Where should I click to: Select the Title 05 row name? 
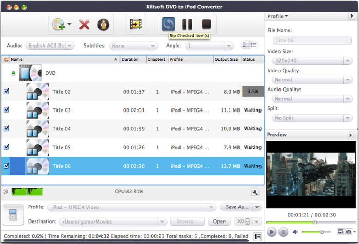tap(62, 148)
